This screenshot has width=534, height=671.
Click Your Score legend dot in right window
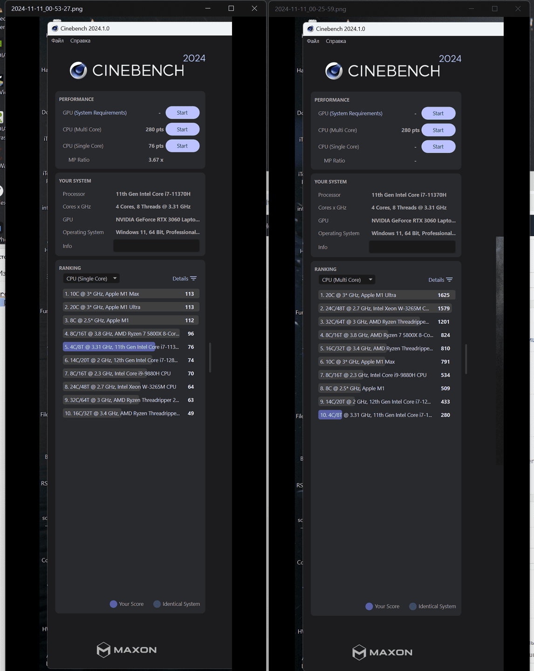pyautogui.click(x=369, y=606)
